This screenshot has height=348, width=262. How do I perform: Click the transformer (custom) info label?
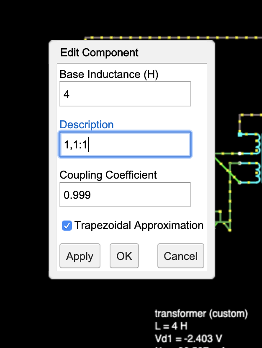coord(201,313)
